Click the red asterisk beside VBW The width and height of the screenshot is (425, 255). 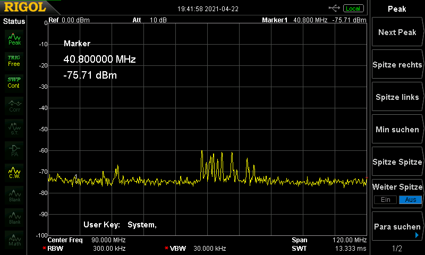(167, 248)
